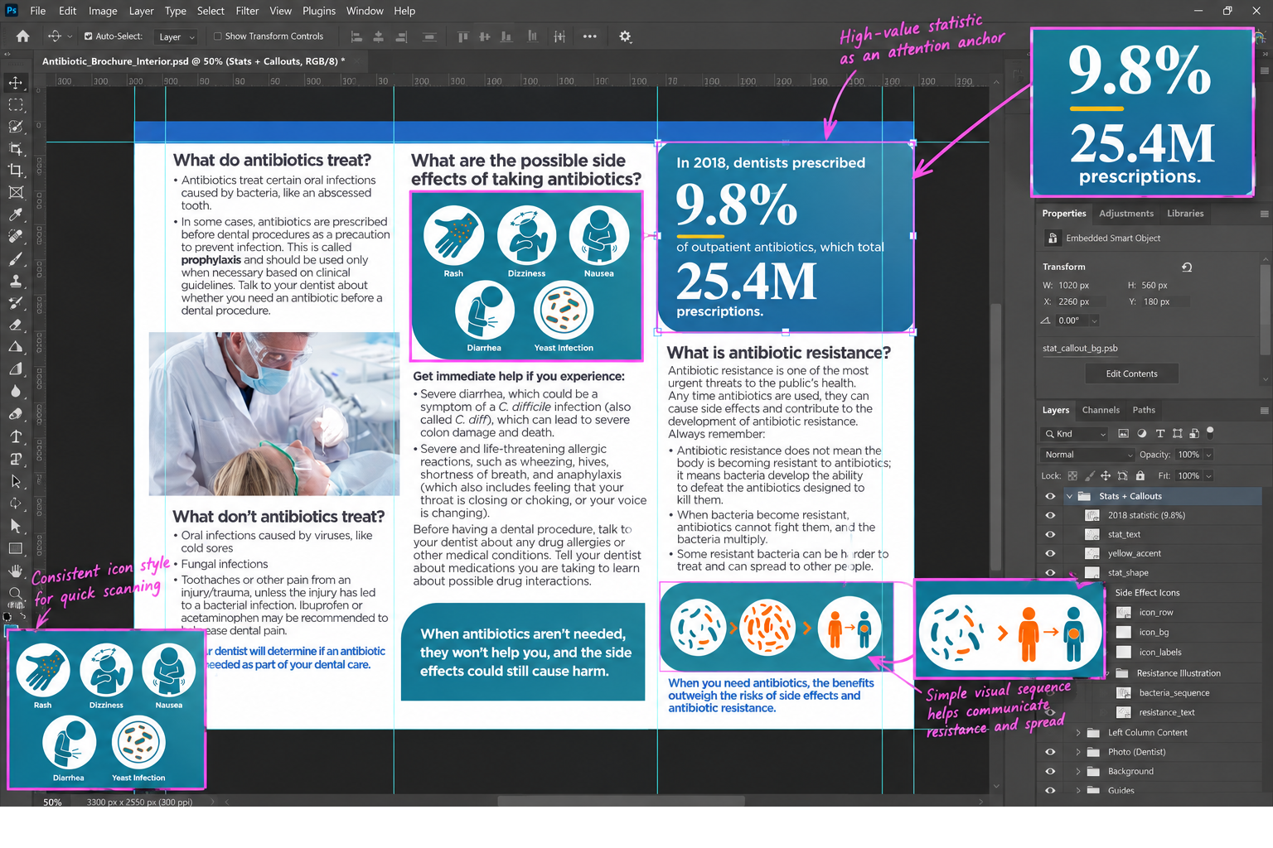Select the Eyedropper tool
This screenshot has width=1273, height=848.
pyautogui.click(x=16, y=214)
